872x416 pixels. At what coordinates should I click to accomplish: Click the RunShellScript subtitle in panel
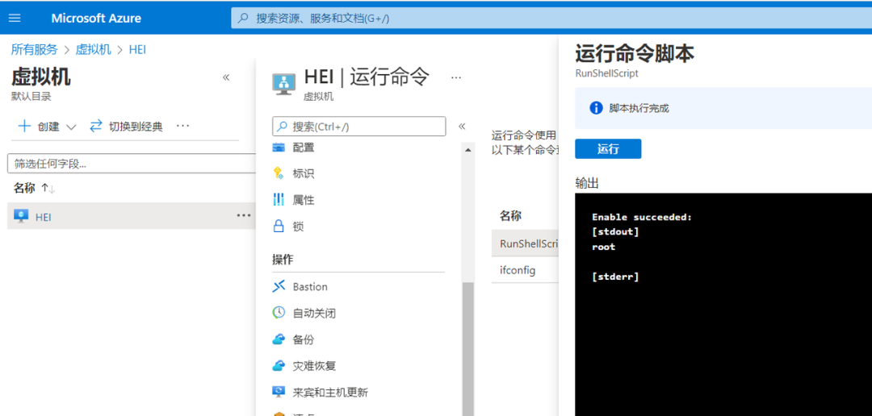coord(606,73)
